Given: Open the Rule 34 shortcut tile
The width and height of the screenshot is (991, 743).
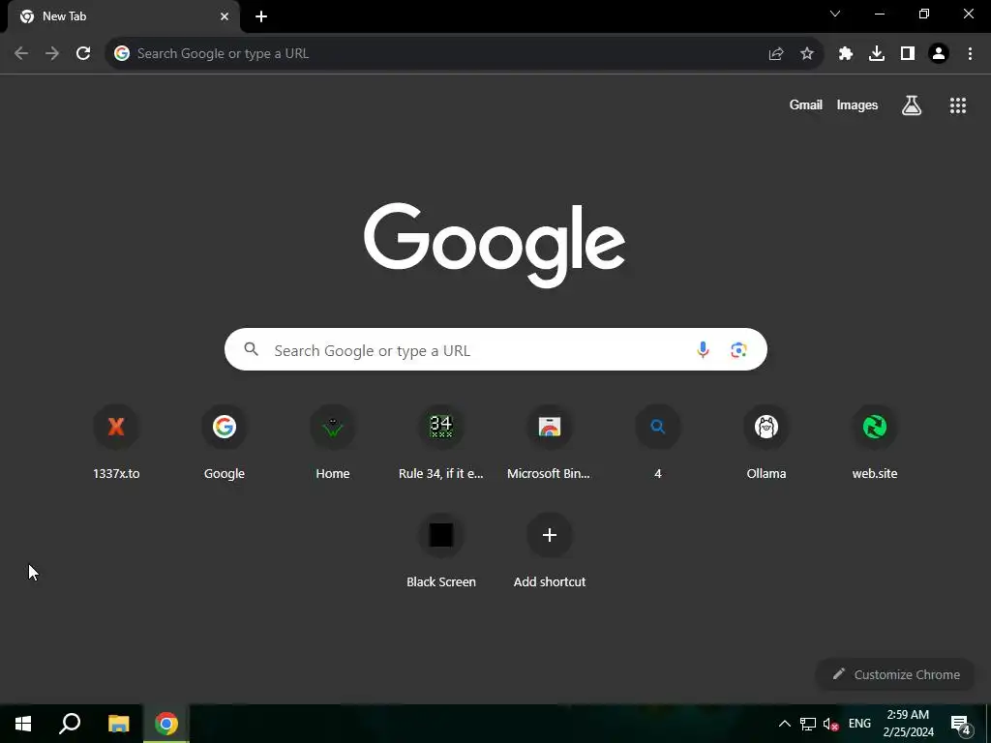Looking at the screenshot, I should (x=441, y=442).
